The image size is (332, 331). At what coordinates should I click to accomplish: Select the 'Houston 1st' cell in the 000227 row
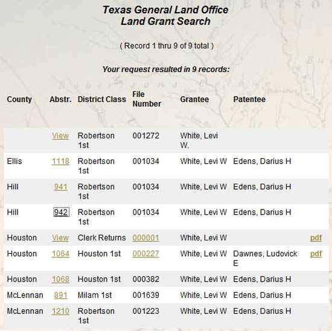(x=99, y=254)
